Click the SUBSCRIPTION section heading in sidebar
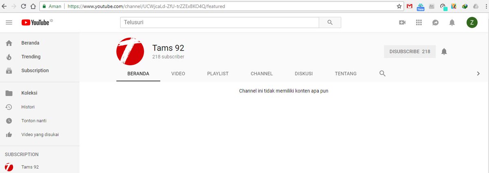This screenshot has height=173, width=489. [22, 154]
